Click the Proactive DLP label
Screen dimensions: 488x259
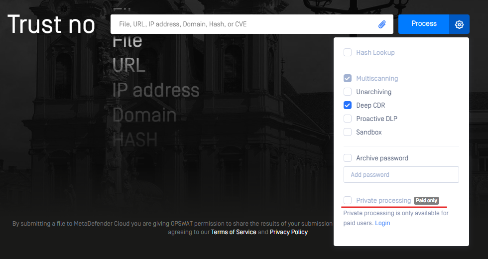click(376, 119)
